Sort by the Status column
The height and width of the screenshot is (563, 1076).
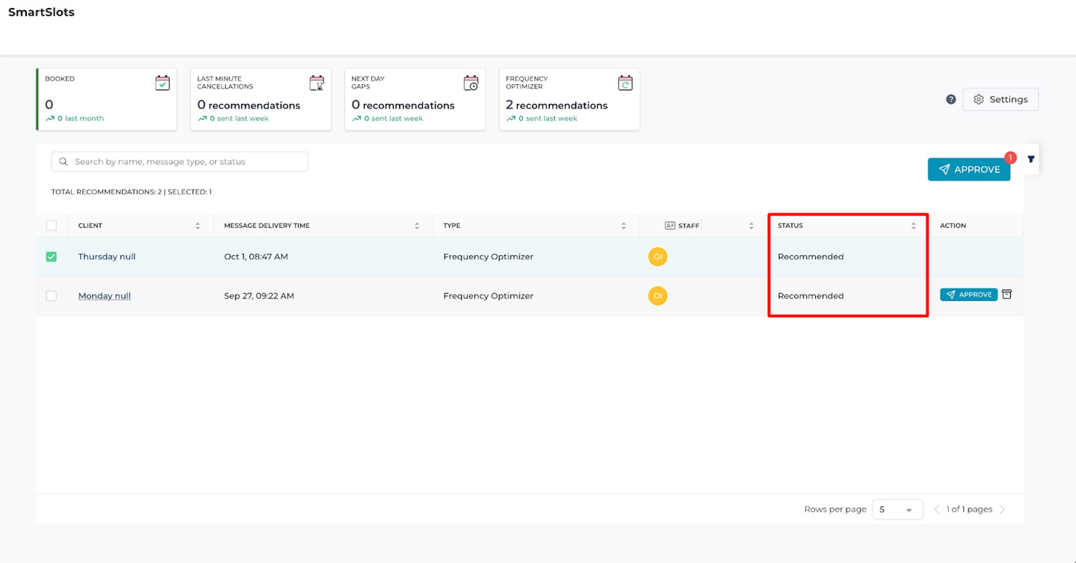click(x=913, y=226)
